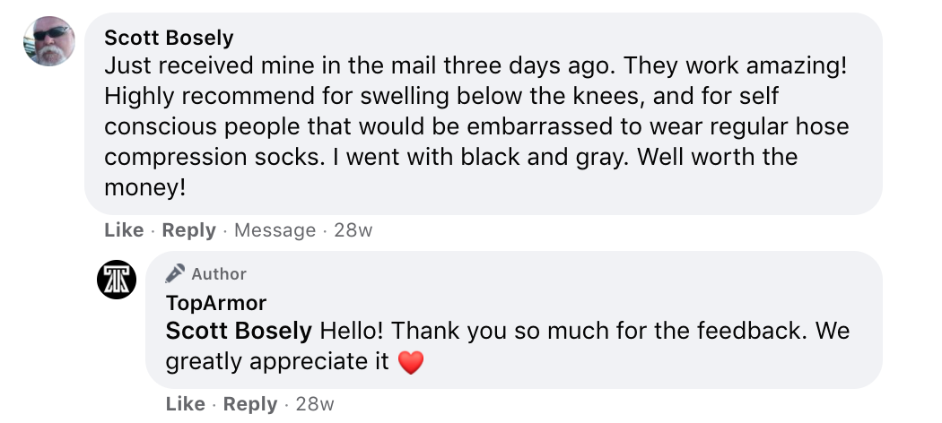Click the "greatly appreciate it" text

[x=277, y=362]
